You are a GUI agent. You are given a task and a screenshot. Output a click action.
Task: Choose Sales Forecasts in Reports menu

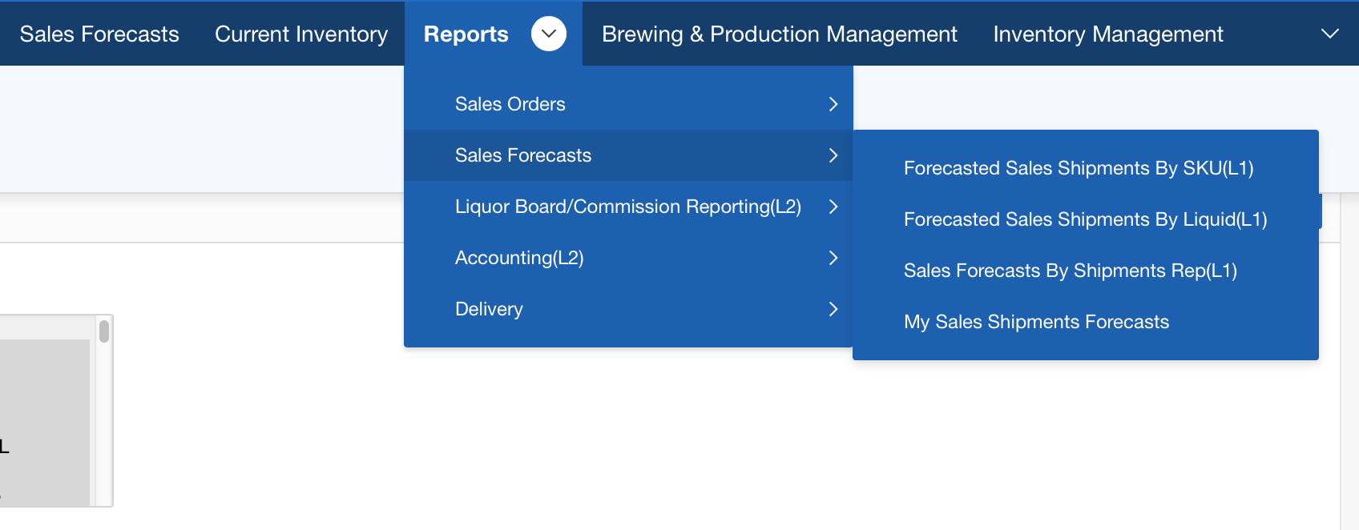point(522,155)
